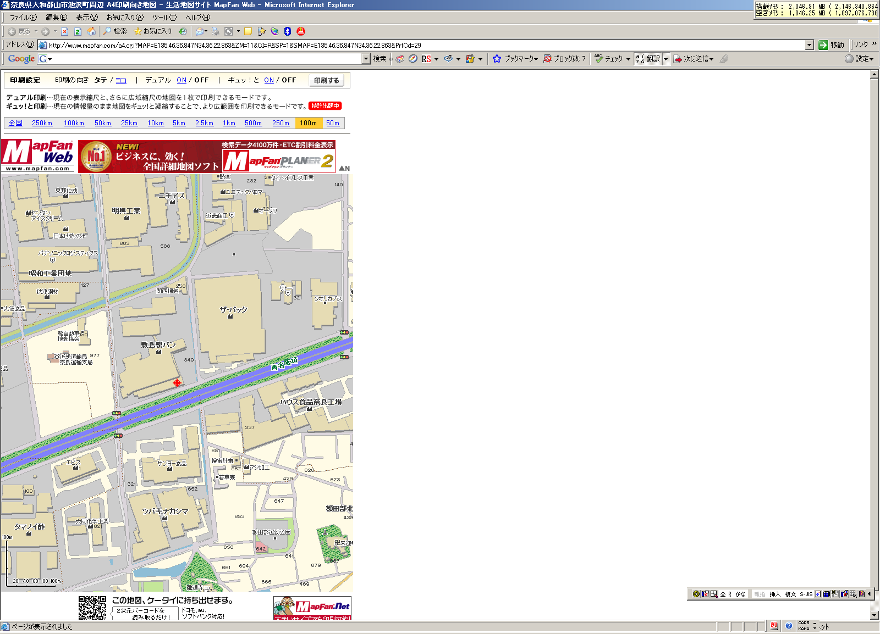Screen dimensions: 880x634
Task: Click the 次に送信 send-to button
Action: point(694,59)
